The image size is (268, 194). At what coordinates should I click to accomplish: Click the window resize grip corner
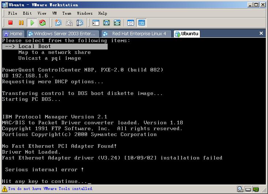click(264, 190)
